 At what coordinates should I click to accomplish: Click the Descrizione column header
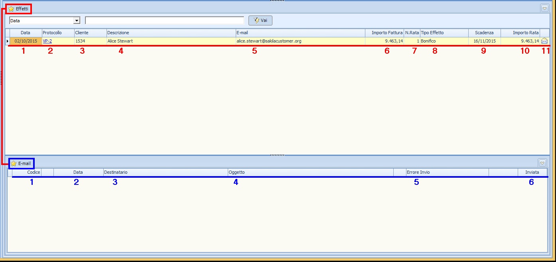pos(171,33)
